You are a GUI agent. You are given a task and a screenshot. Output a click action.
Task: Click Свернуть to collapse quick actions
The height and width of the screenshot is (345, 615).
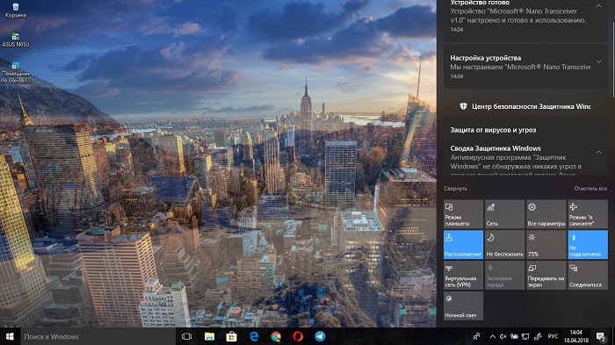click(x=455, y=189)
